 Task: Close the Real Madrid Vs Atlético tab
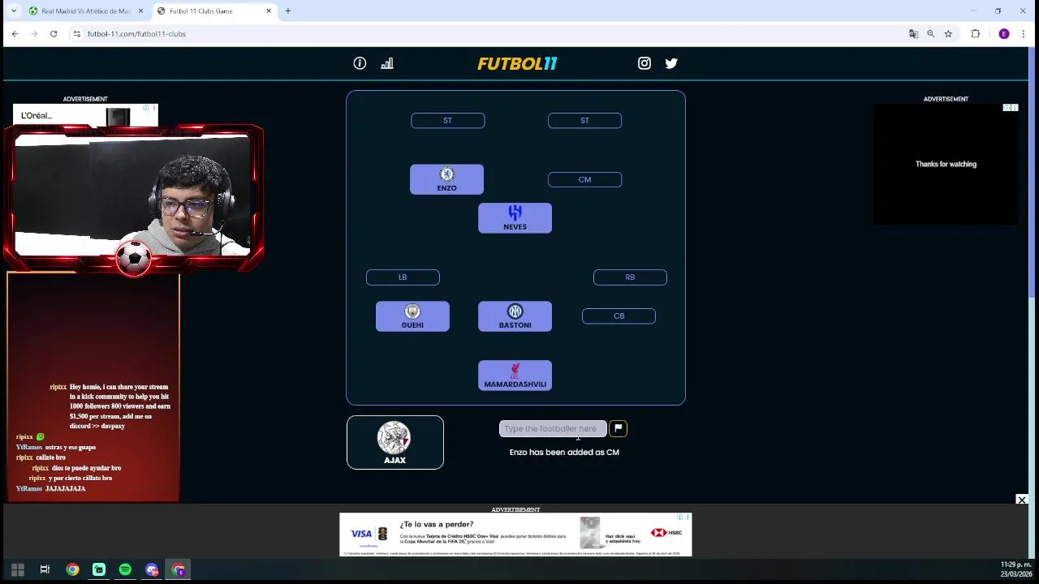141,11
